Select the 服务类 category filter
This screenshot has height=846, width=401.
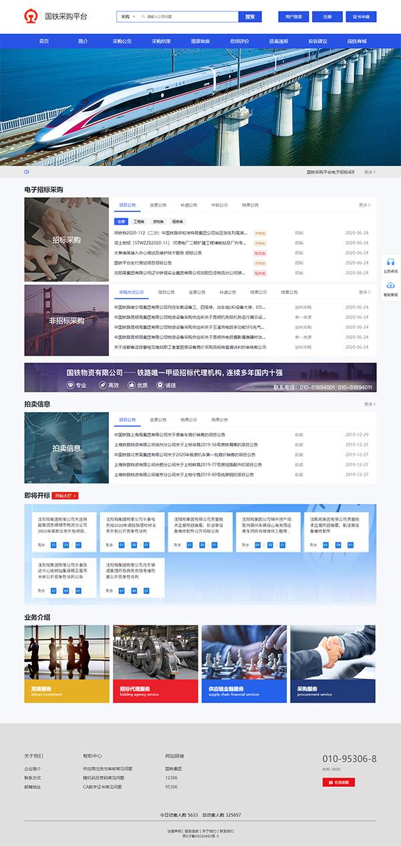pyautogui.click(x=178, y=221)
